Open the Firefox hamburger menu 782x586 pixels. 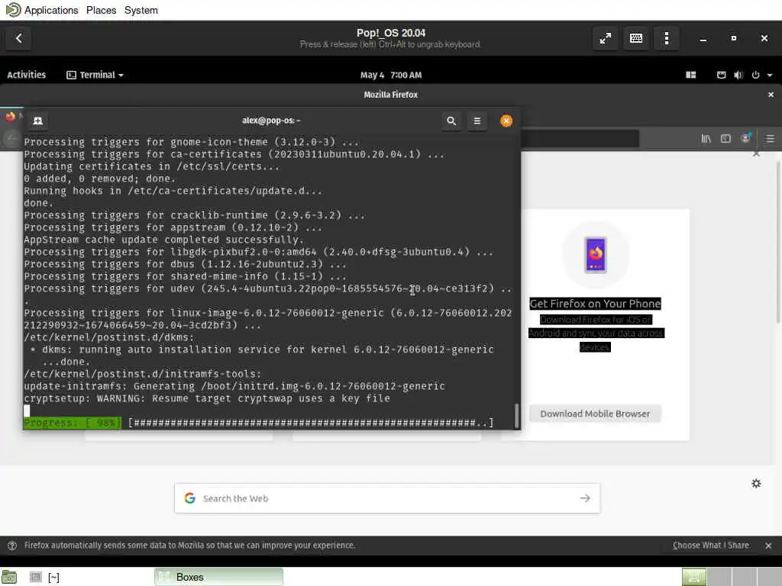click(770, 139)
